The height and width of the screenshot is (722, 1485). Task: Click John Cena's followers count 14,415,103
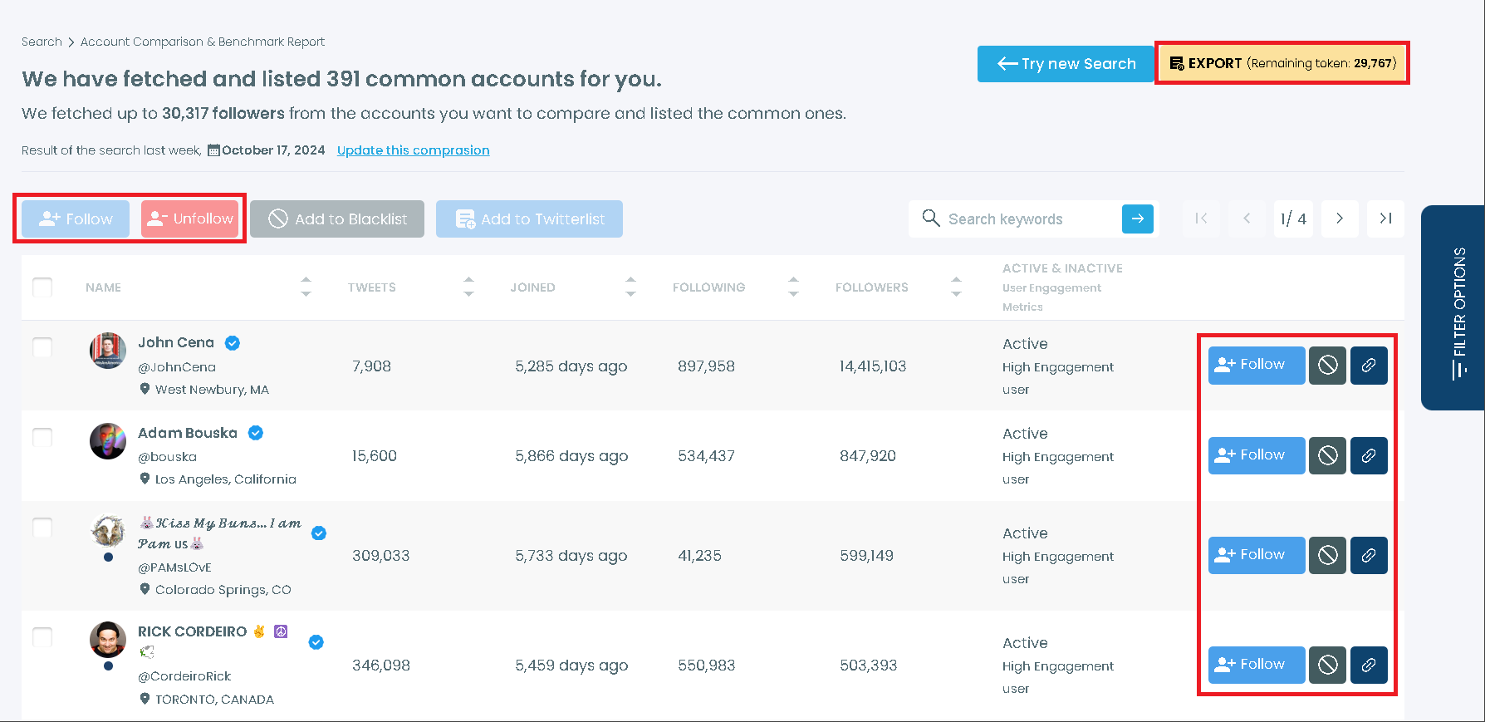click(x=873, y=366)
